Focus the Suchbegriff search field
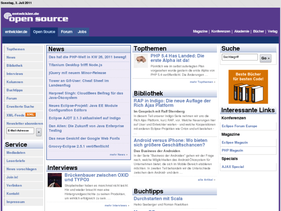This screenshot has width=281, height=211. (240, 57)
